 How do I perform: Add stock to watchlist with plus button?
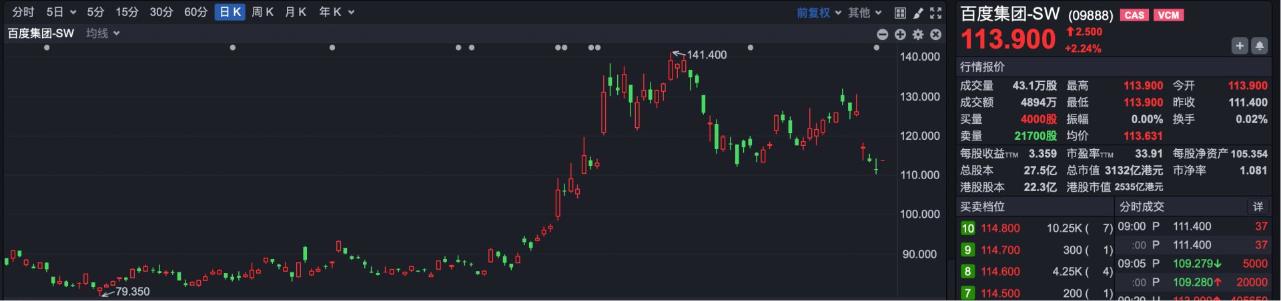click(1239, 45)
